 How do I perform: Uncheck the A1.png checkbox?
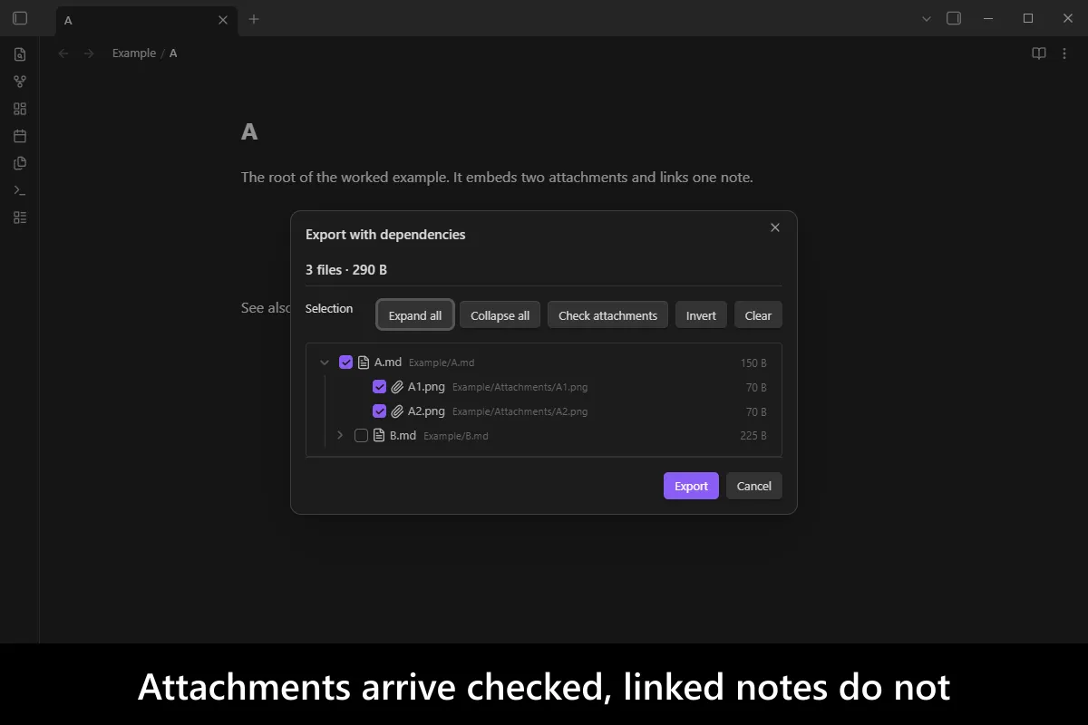pos(379,387)
